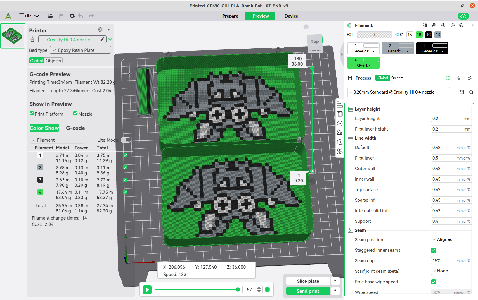478x300 pixels.
Task: Switch to the Device tab
Action: [291, 16]
